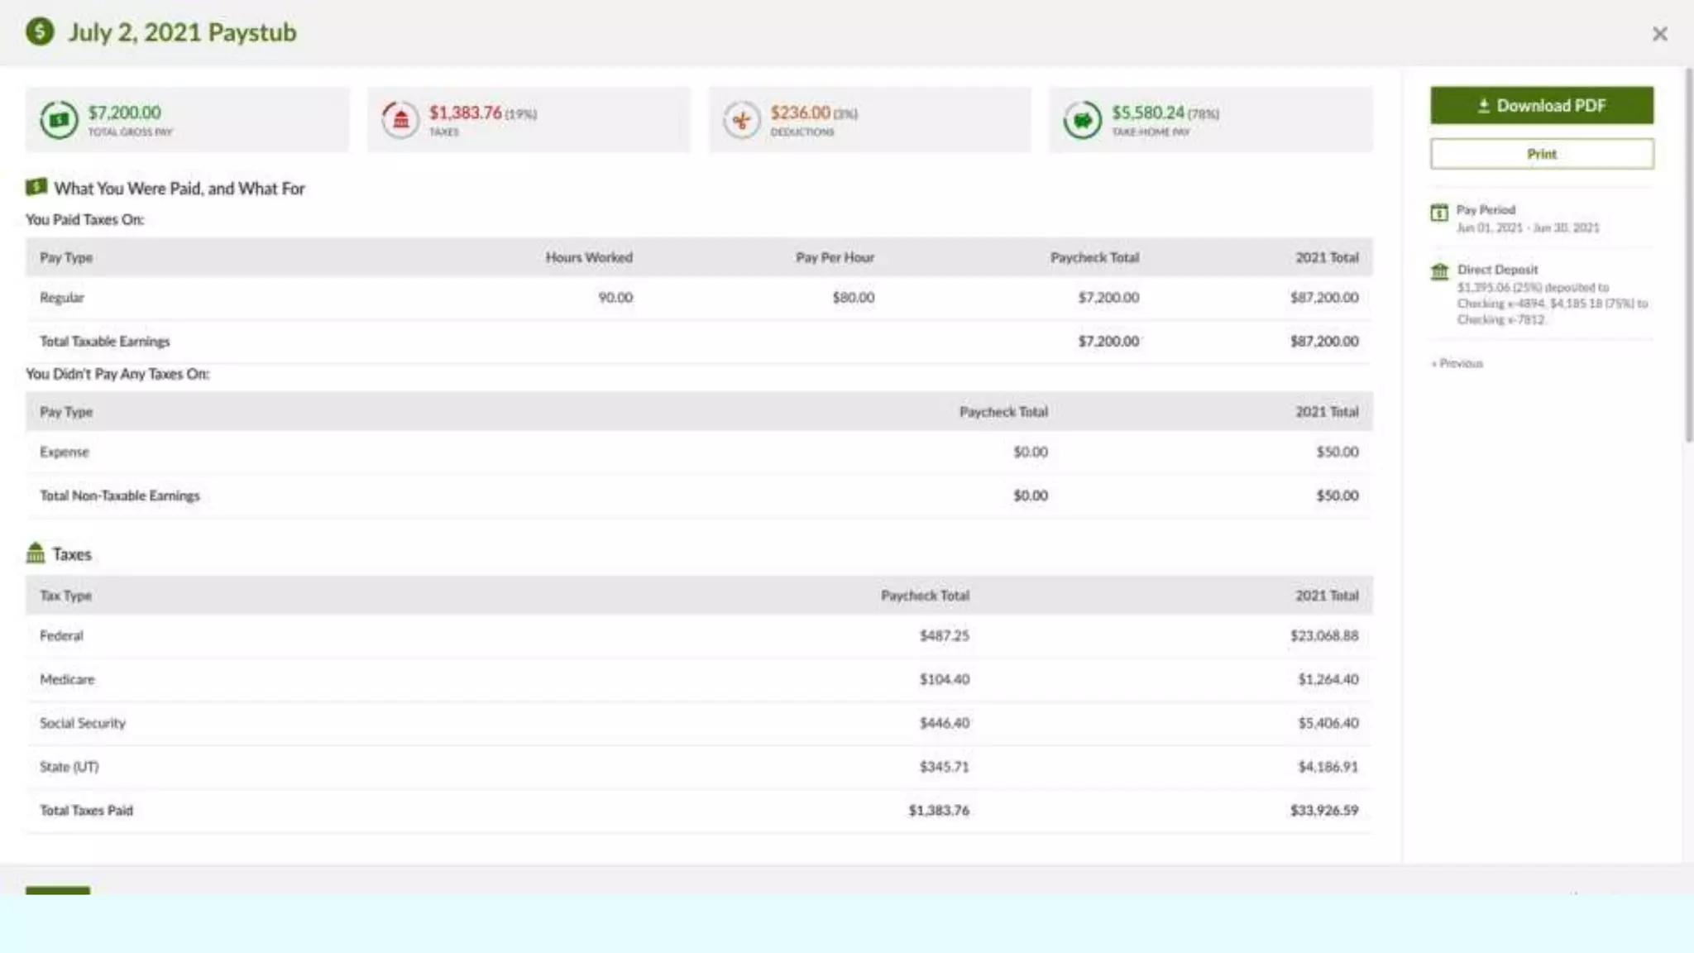The height and width of the screenshot is (953, 1694).
Task: Click the vertical scrollbar on the right
Action: (x=1688, y=256)
